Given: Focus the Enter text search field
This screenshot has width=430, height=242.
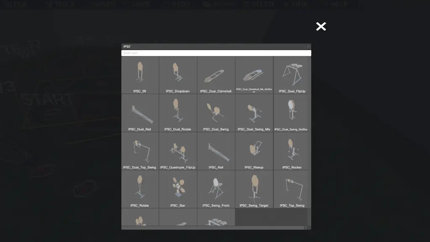Looking at the screenshot, I should coord(216,53).
